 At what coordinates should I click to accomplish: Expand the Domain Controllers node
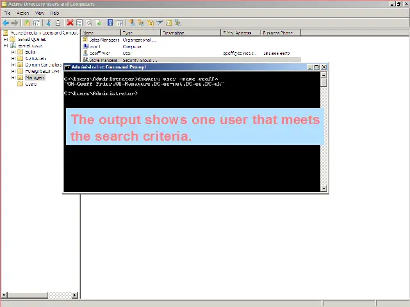[x=13, y=65]
